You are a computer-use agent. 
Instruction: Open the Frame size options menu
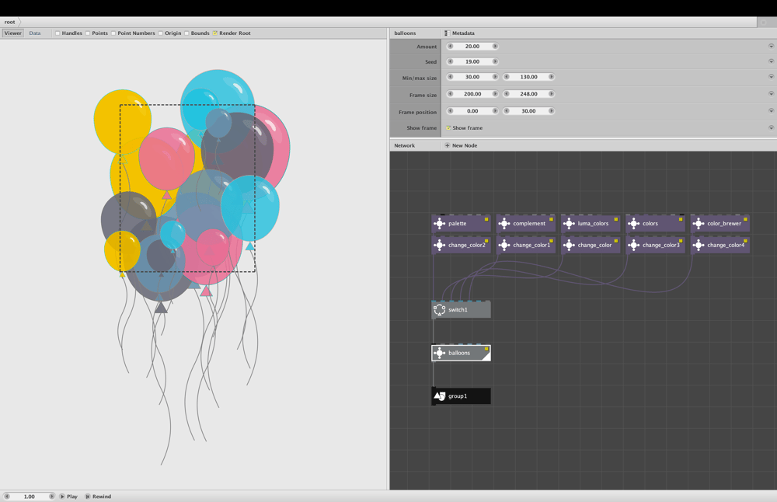click(x=771, y=94)
